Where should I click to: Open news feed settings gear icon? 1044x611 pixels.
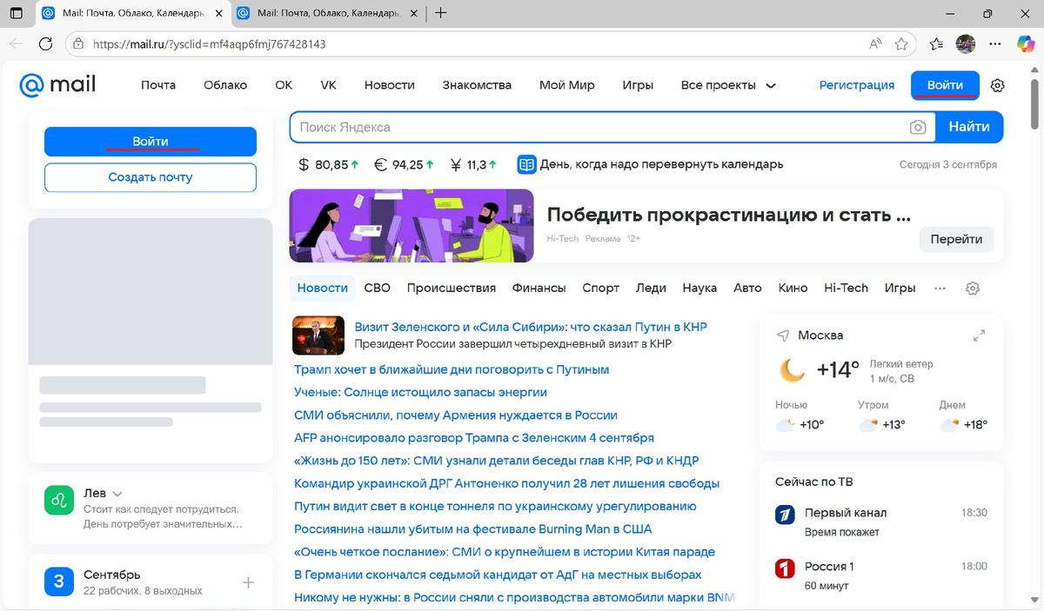pos(972,288)
